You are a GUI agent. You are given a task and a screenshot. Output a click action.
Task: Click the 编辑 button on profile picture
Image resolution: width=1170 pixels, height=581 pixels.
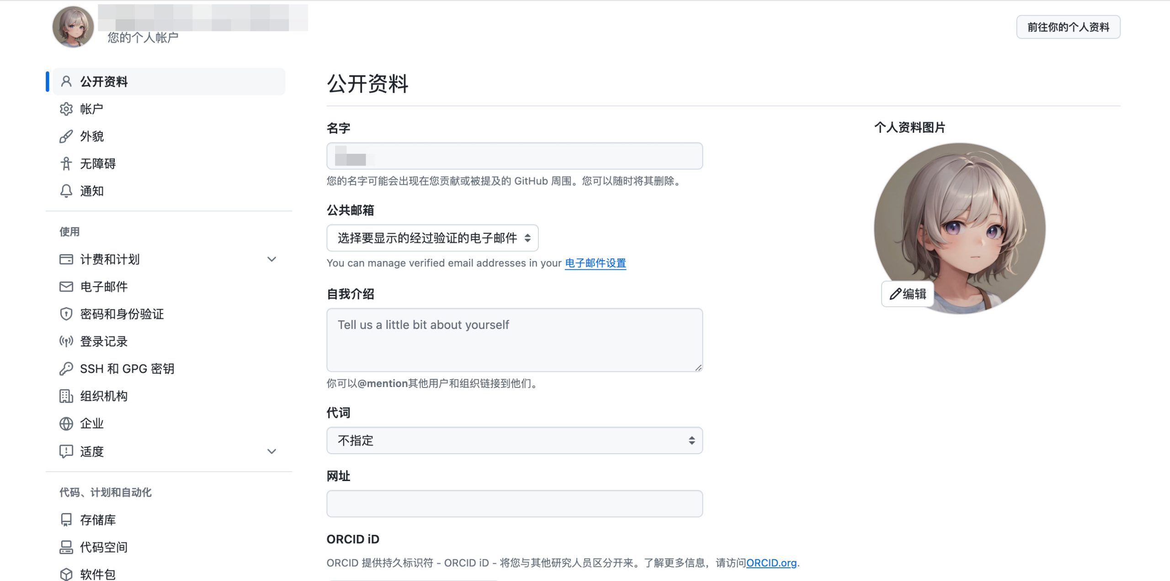(908, 294)
